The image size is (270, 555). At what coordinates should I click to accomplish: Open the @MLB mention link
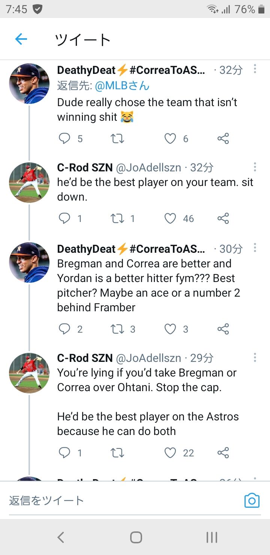tap(122, 86)
